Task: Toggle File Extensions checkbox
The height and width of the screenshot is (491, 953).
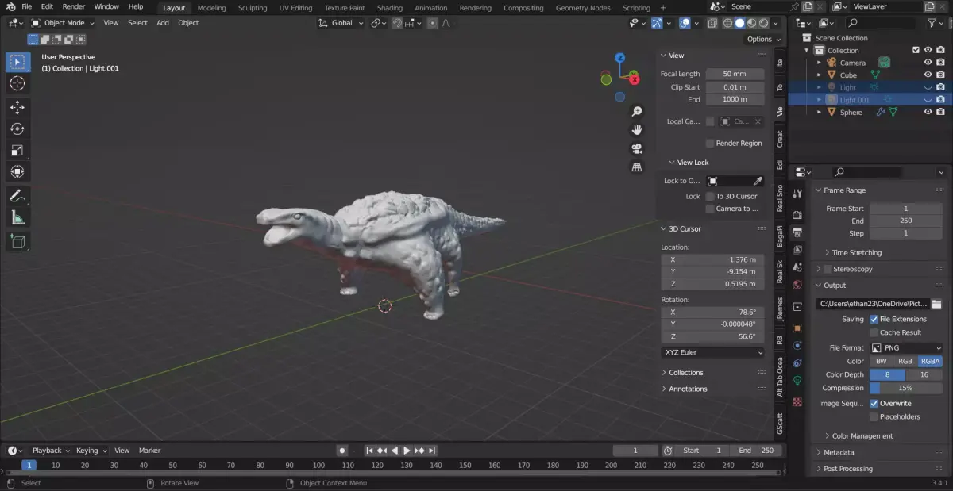Action: pyautogui.click(x=874, y=319)
